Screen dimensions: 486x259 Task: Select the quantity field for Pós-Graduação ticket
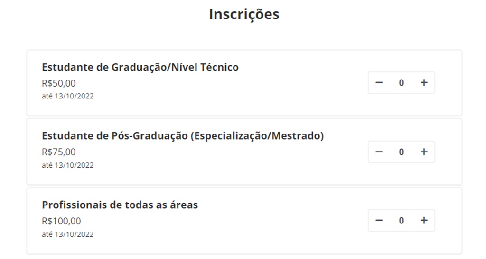tap(402, 152)
